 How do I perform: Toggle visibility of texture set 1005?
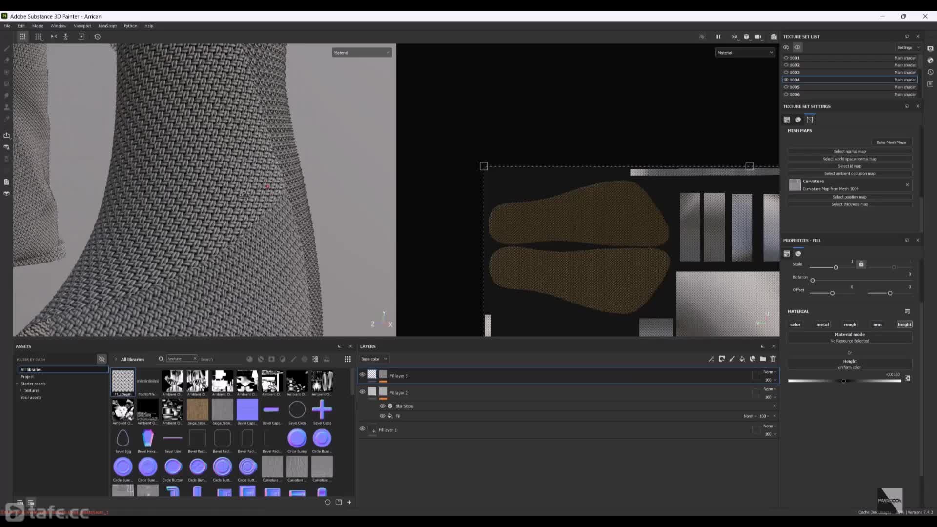pyautogui.click(x=786, y=87)
